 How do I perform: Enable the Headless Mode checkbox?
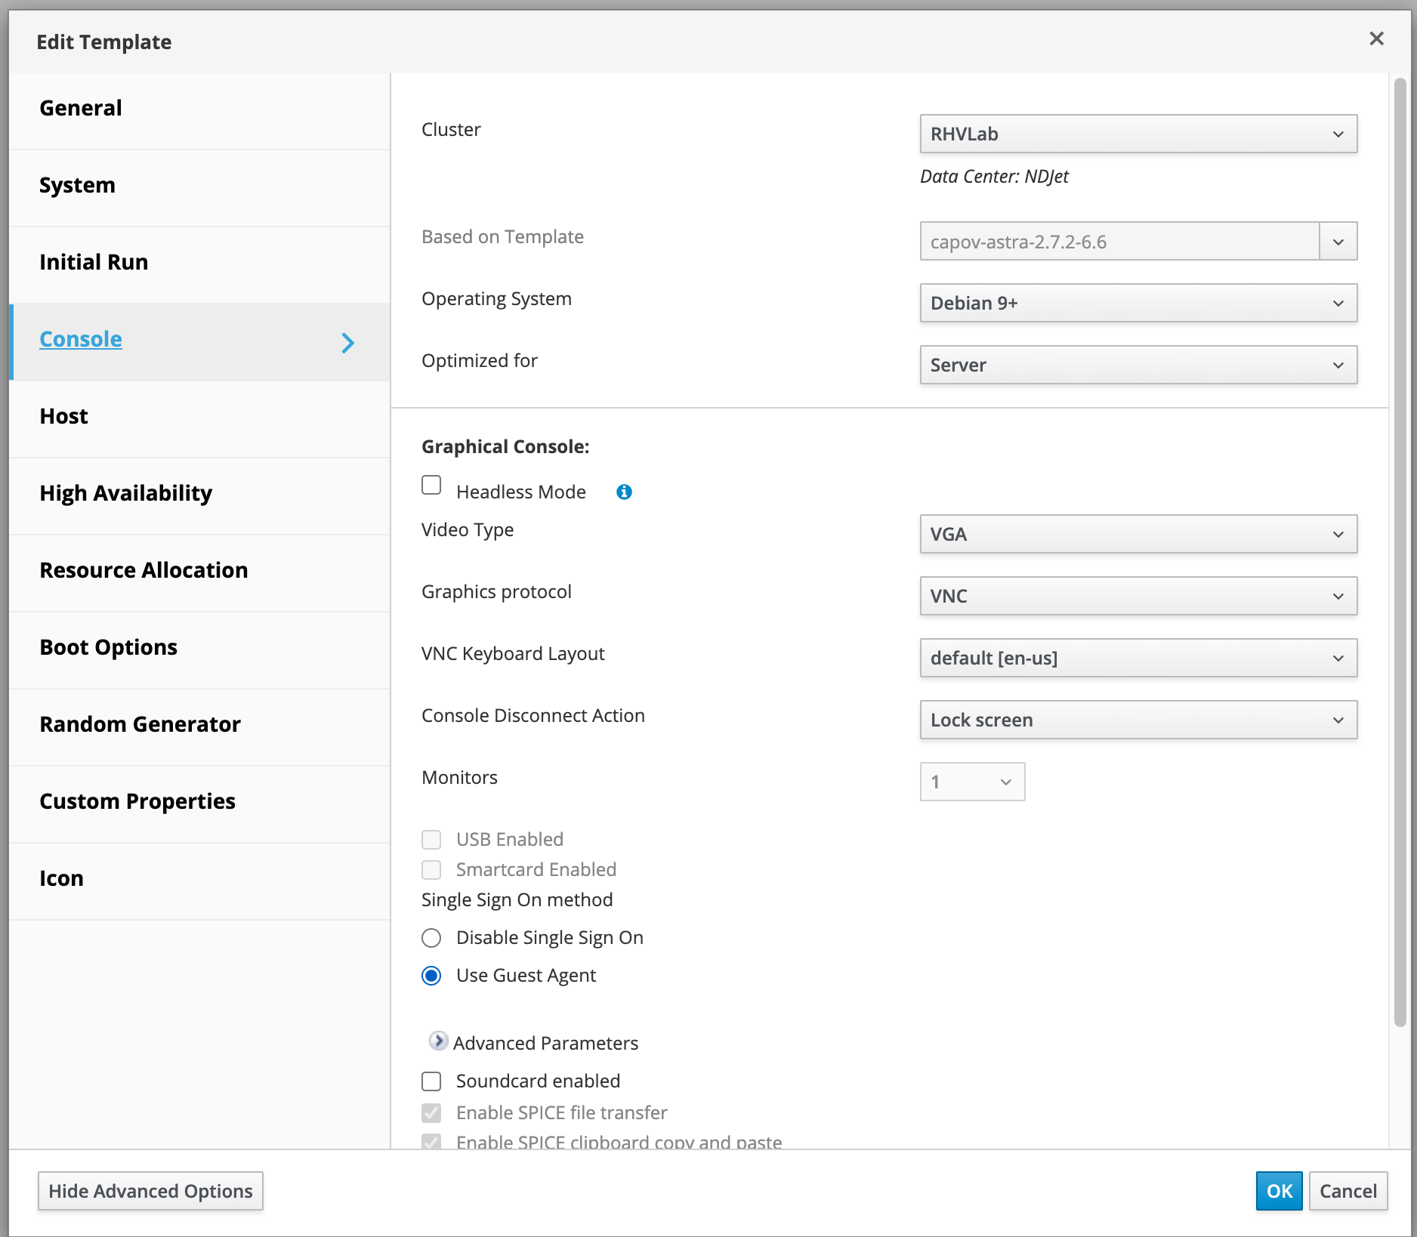click(x=431, y=486)
